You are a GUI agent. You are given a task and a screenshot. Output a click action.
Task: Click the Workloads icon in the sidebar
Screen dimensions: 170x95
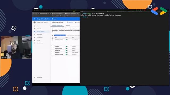pos(35,29)
